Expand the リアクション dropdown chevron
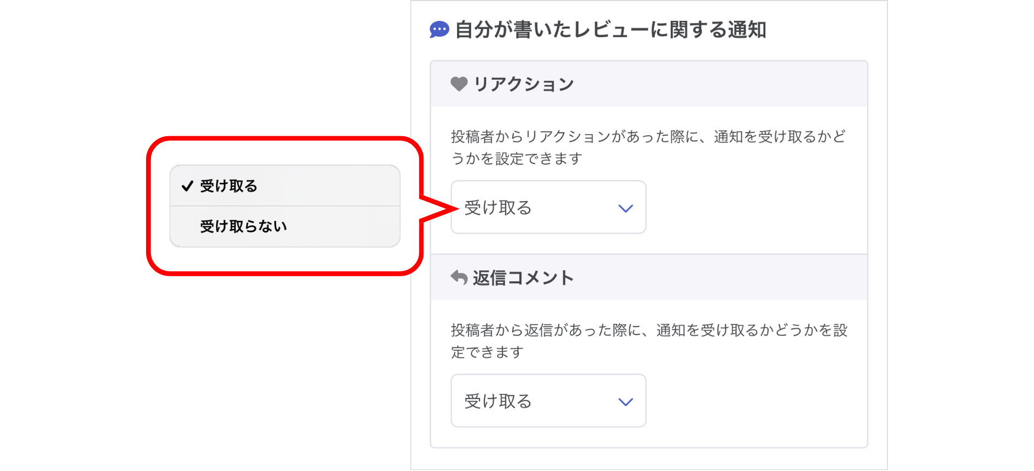The width and height of the screenshot is (1034, 471). 625,208
